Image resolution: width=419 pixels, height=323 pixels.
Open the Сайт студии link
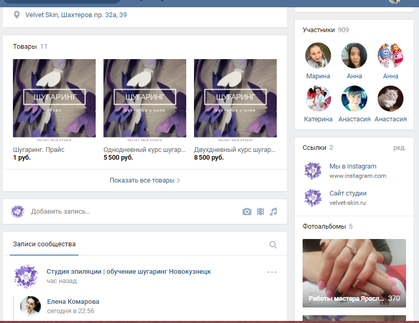point(348,193)
